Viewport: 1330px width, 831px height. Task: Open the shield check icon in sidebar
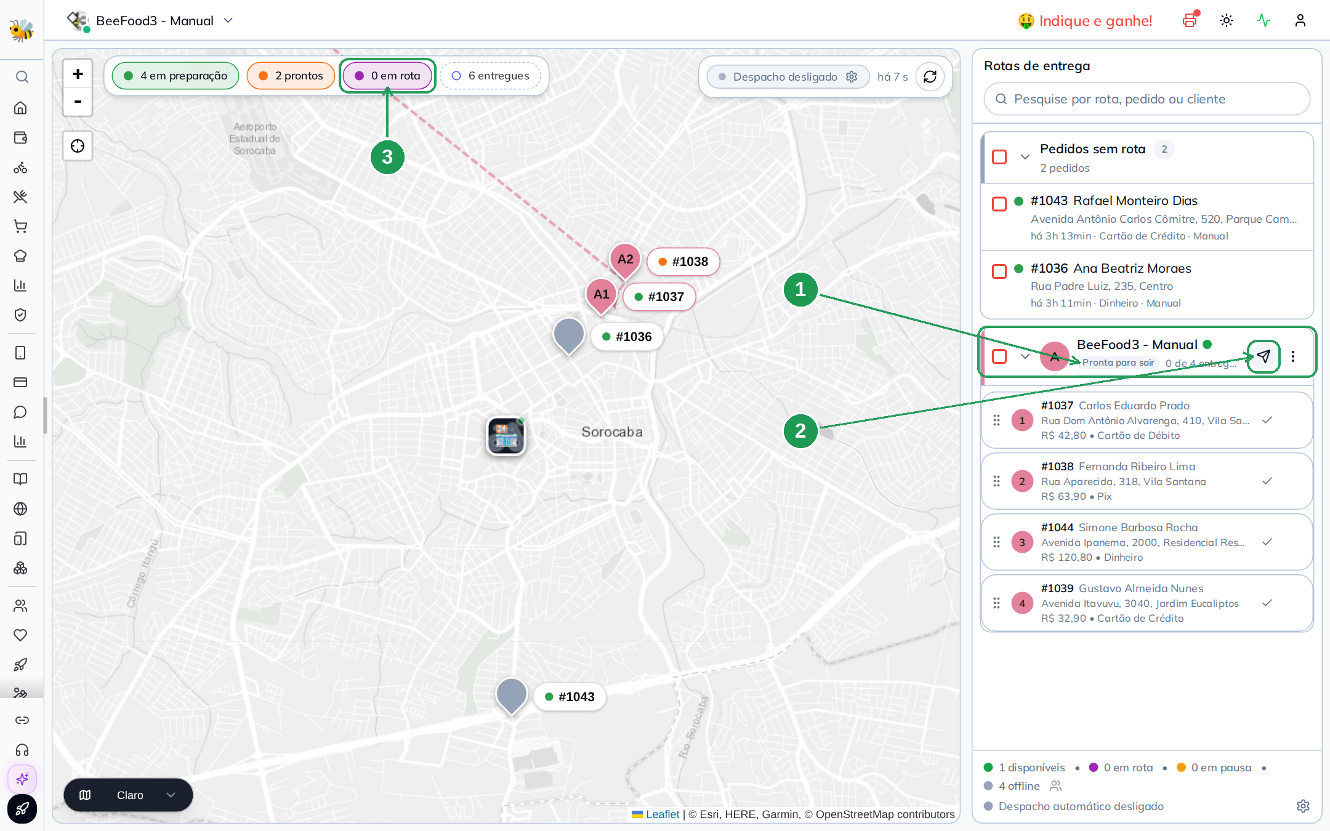click(20, 315)
